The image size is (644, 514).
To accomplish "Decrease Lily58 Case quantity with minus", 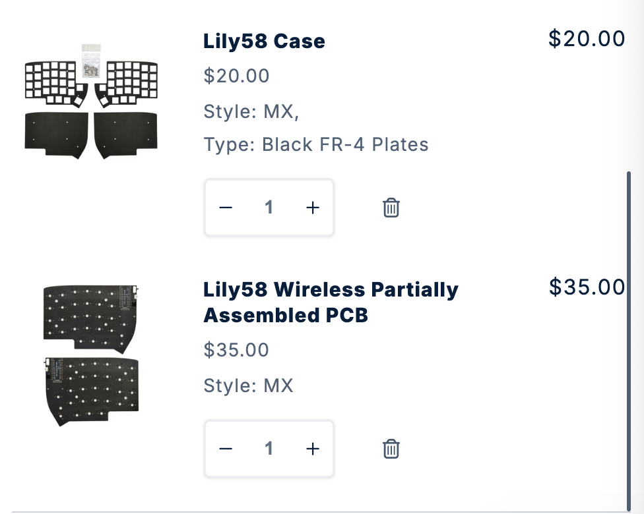I will coord(226,208).
